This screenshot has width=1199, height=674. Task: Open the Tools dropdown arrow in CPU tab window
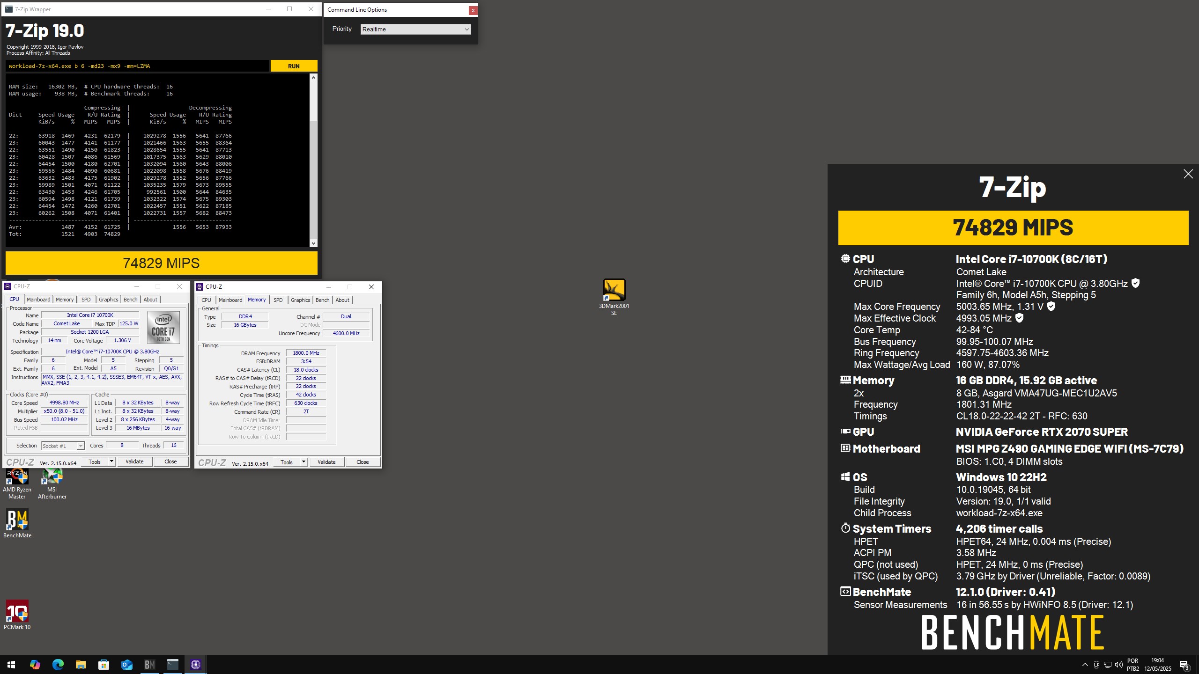point(111,462)
